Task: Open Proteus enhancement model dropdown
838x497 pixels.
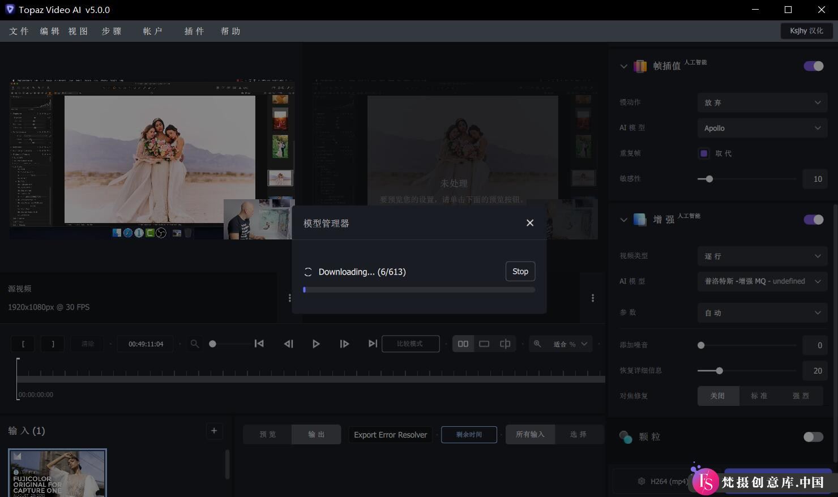Action: [762, 281]
